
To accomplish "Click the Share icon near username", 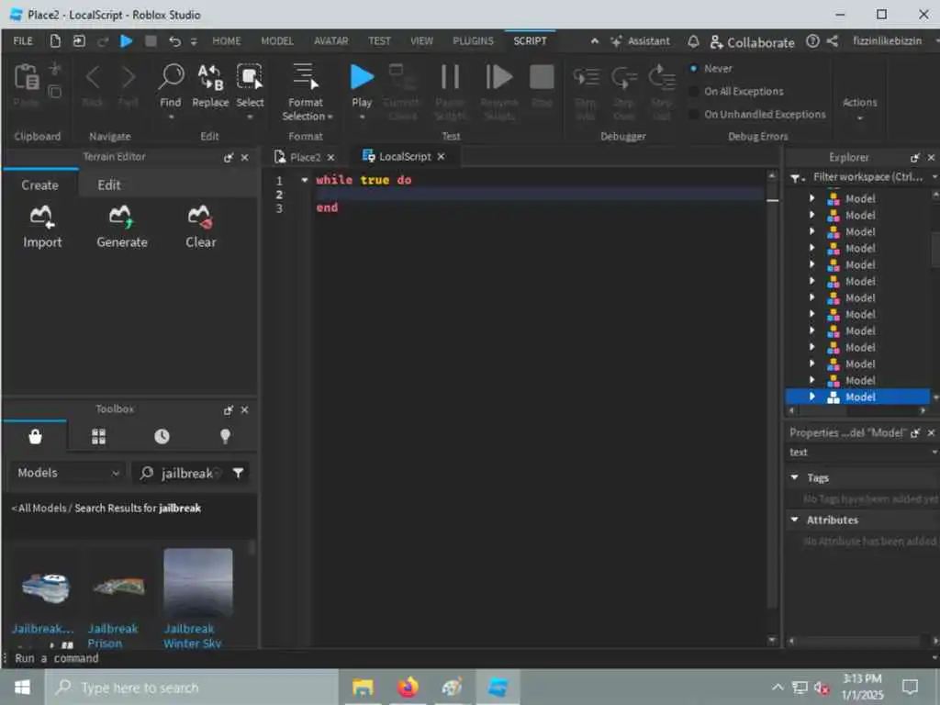I will tap(832, 40).
